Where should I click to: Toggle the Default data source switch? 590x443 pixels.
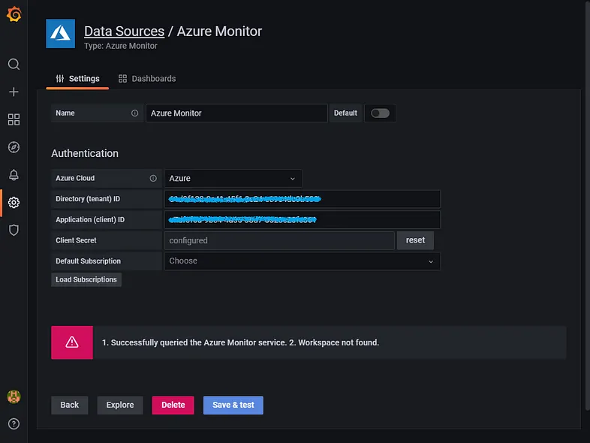tap(380, 113)
